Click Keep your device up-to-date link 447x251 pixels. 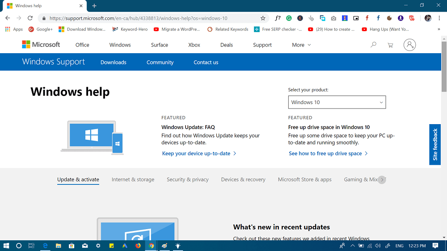[x=199, y=153]
